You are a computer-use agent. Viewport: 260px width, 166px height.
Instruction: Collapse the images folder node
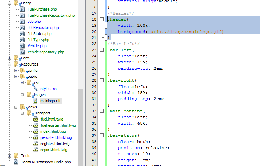22,95
